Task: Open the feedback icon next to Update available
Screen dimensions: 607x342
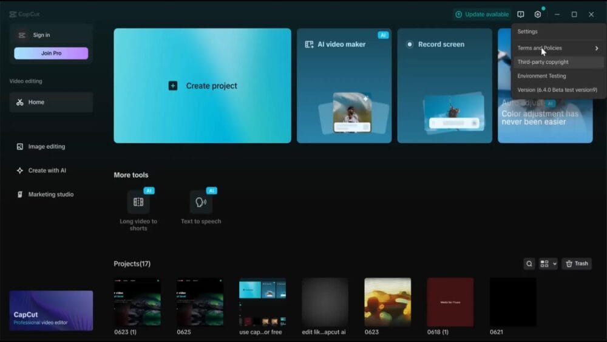Action: click(521, 15)
